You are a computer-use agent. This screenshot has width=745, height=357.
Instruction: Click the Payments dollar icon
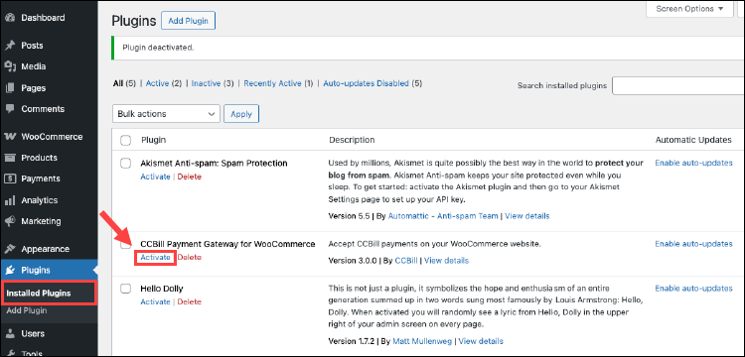coord(10,178)
